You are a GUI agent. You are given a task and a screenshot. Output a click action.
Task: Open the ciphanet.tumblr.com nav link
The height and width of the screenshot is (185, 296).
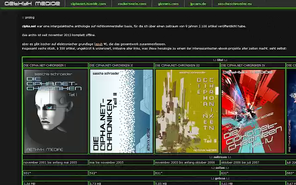point(88,4)
